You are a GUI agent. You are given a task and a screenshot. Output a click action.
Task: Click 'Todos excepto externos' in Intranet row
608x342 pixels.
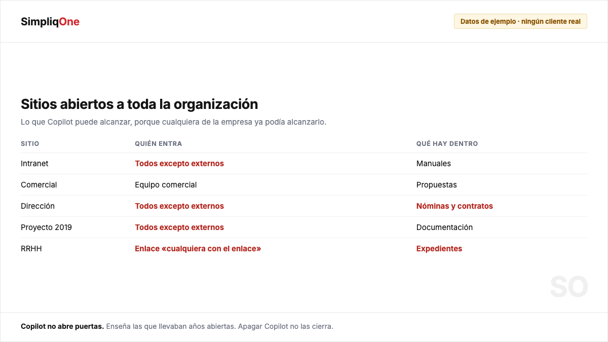179,164
